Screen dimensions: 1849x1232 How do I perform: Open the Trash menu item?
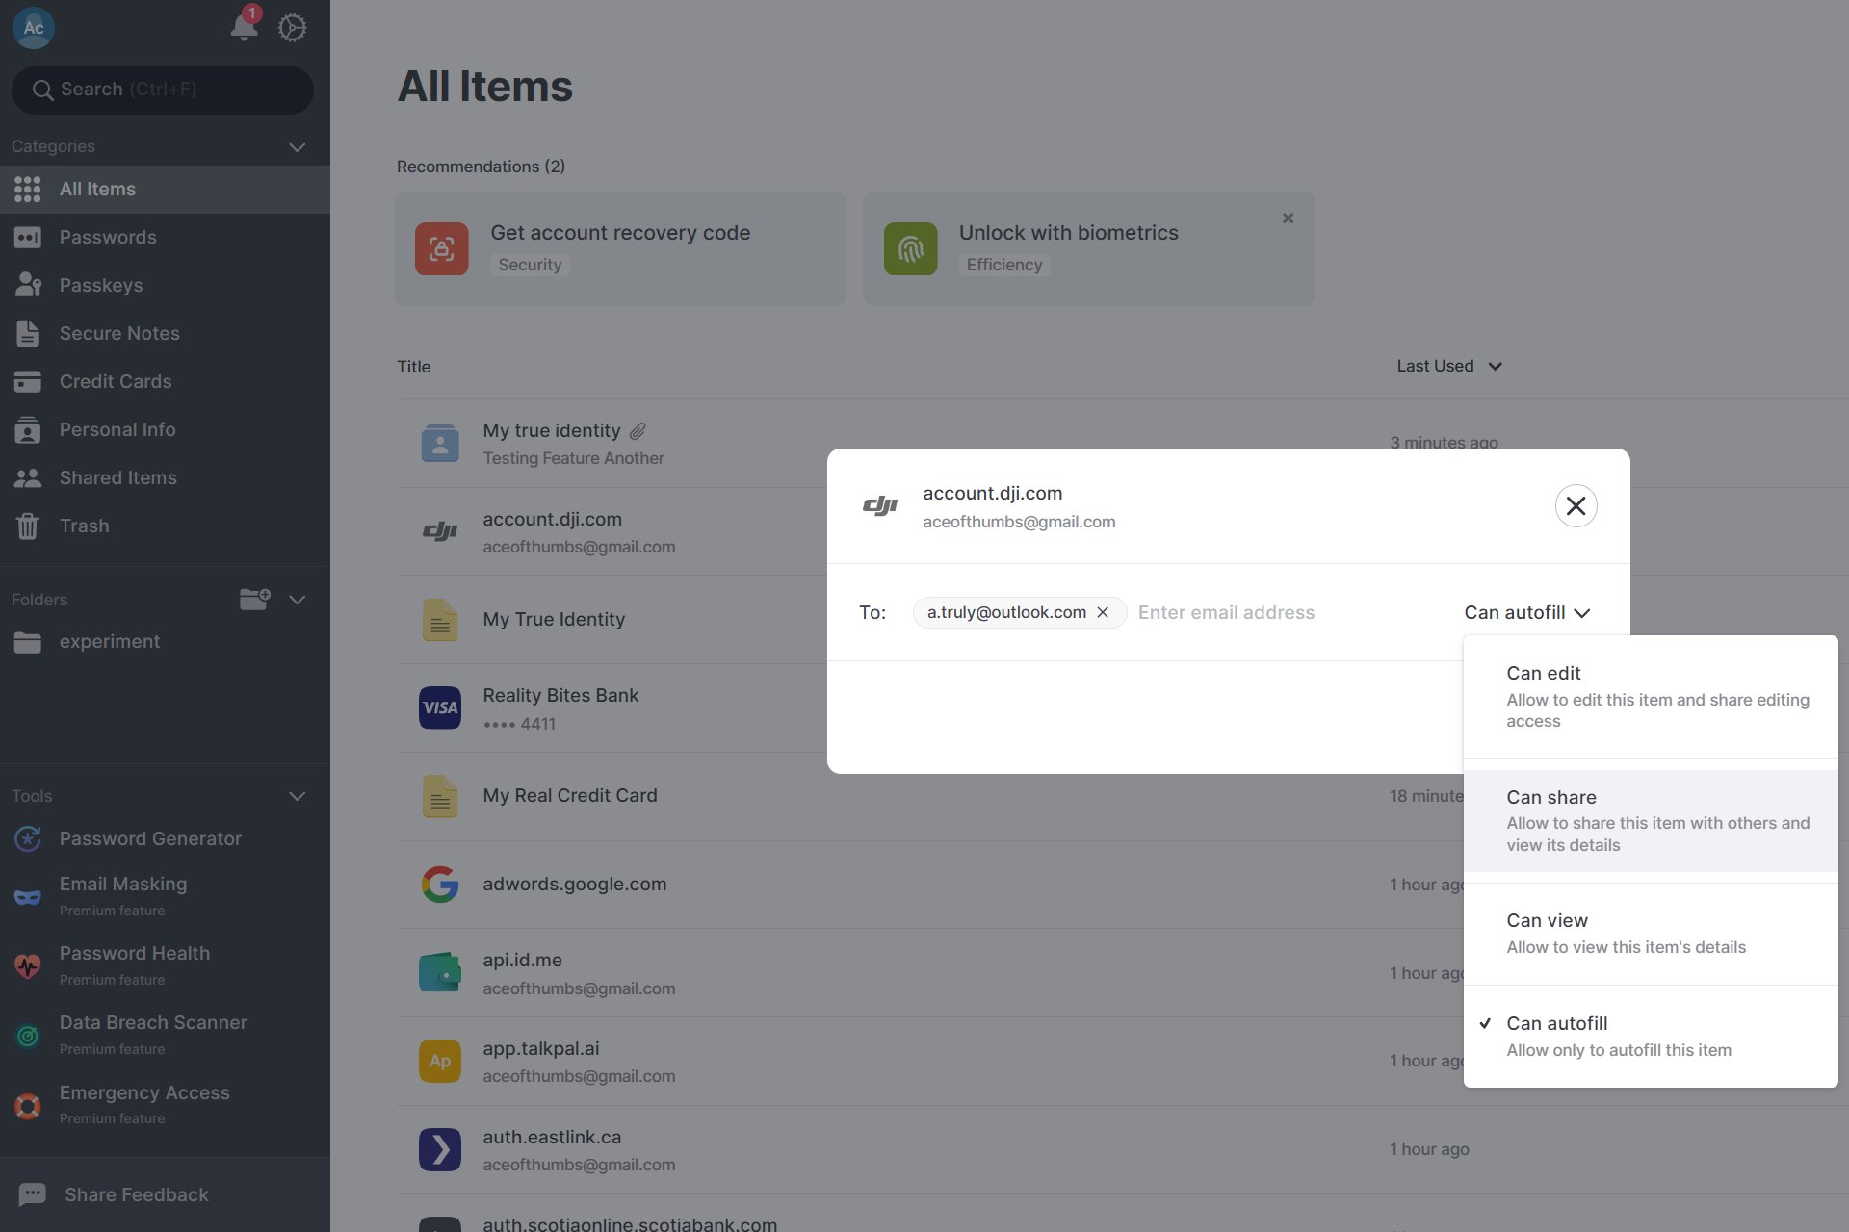pyautogui.click(x=84, y=528)
